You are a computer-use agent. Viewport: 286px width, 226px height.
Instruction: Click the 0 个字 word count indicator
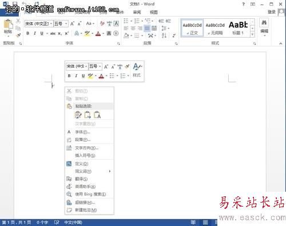coord(42,222)
